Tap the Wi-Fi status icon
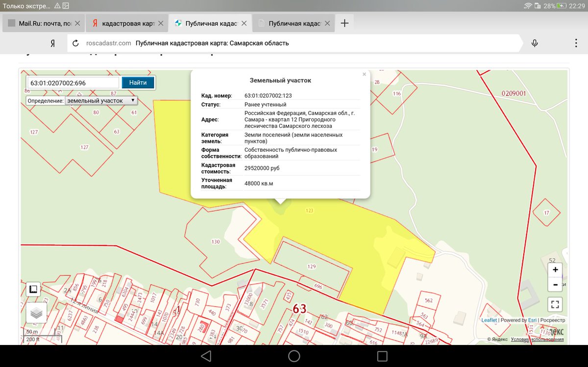 (x=528, y=6)
